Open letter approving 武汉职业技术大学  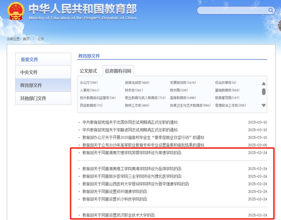tap(118, 215)
